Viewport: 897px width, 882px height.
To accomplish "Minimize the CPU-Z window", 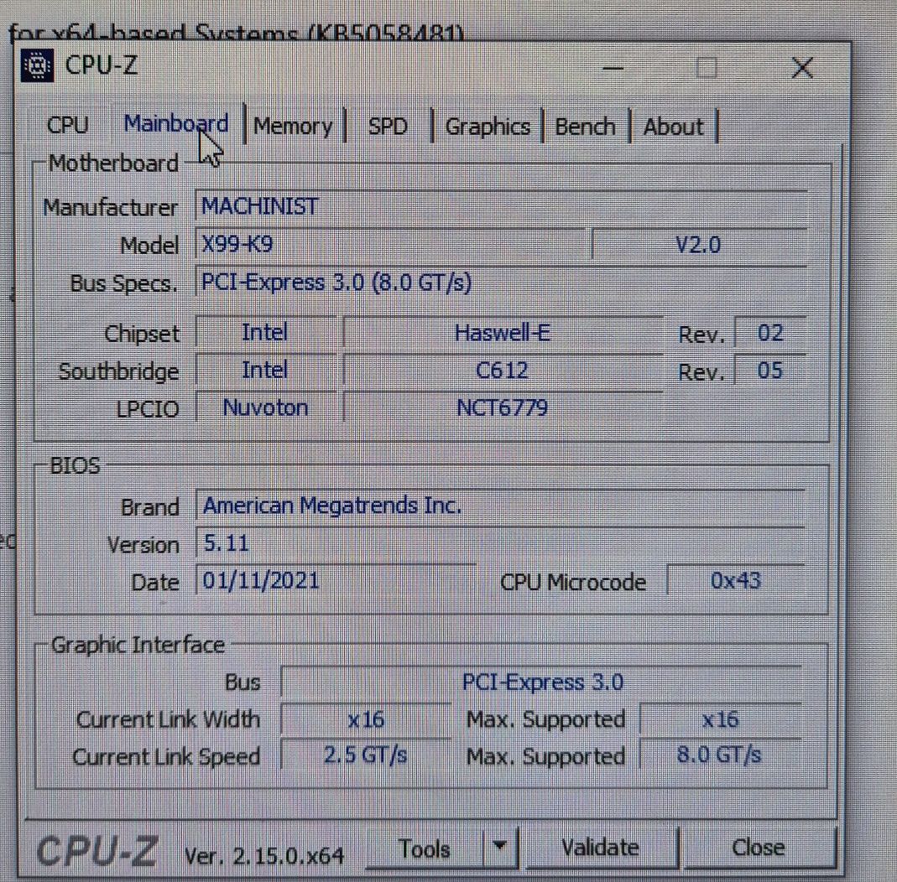I will (x=613, y=69).
